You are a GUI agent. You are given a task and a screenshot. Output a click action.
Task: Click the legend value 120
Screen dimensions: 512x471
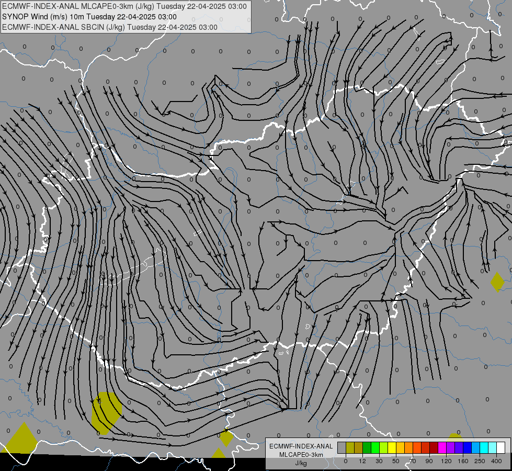(x=446, y=461)
